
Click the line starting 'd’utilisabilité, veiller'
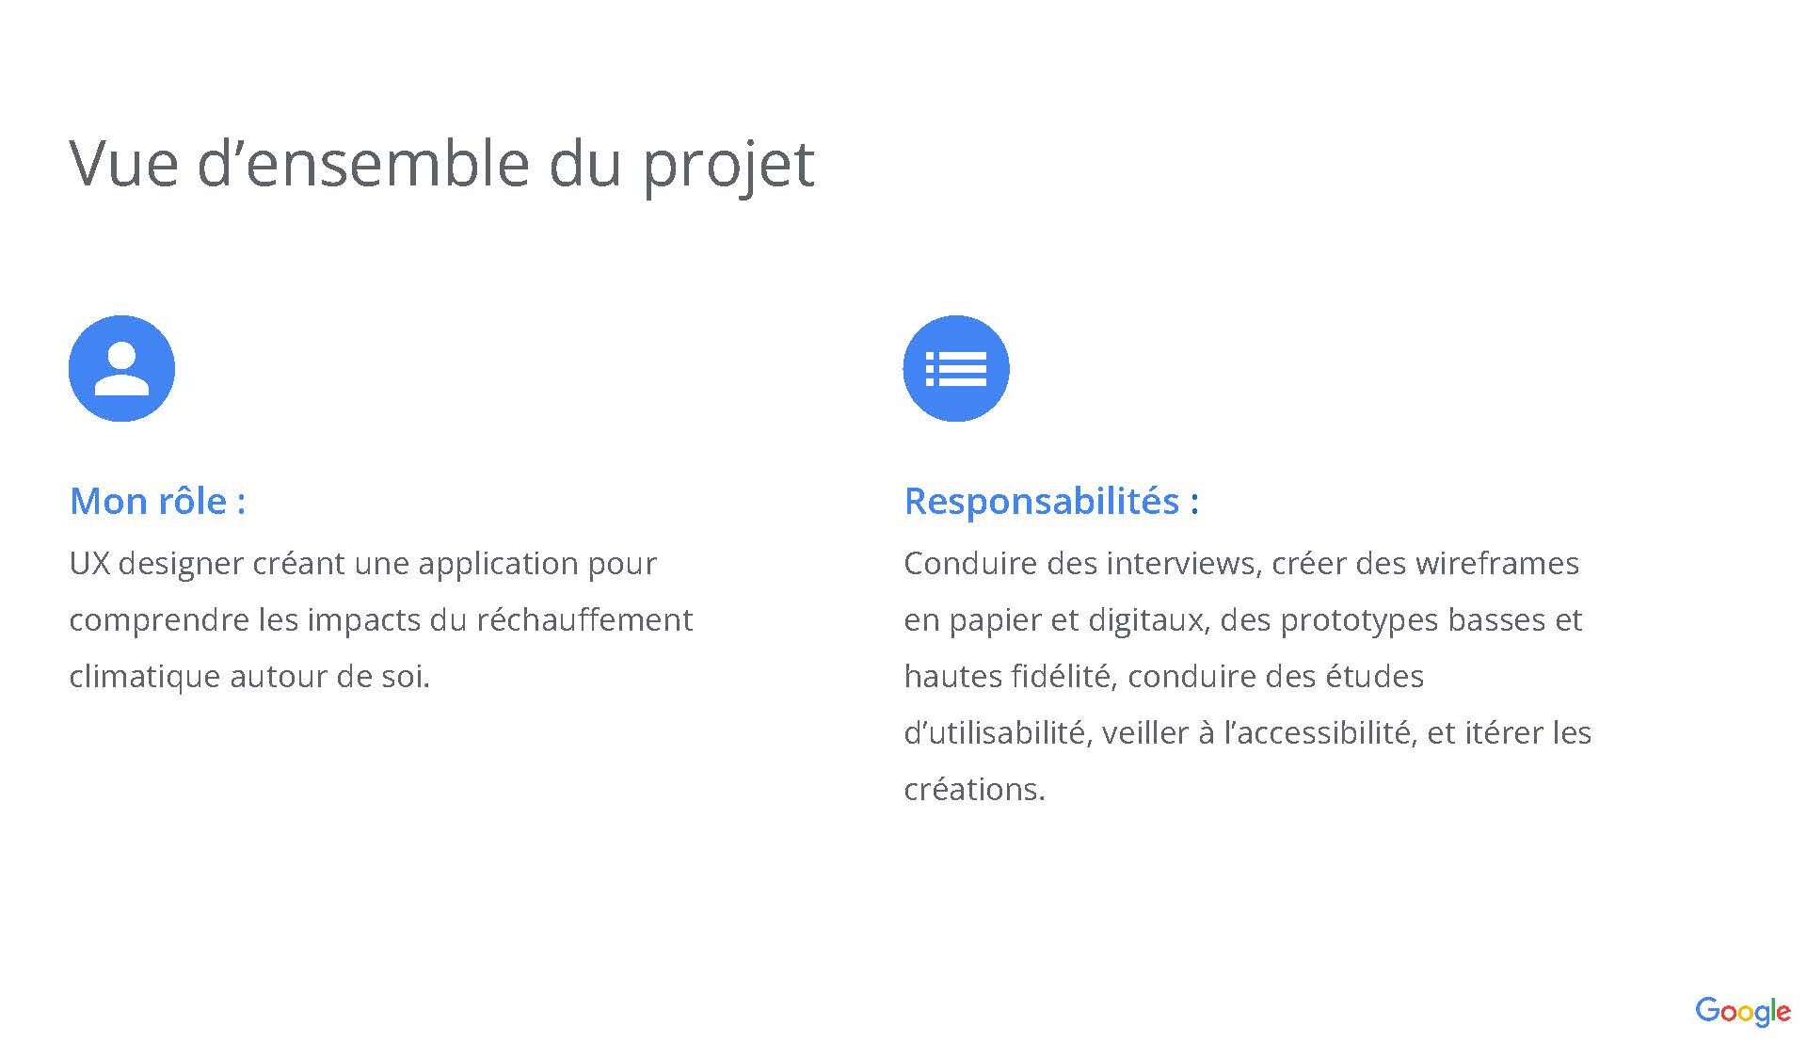pyautogui.click(x=1247, y=733)
